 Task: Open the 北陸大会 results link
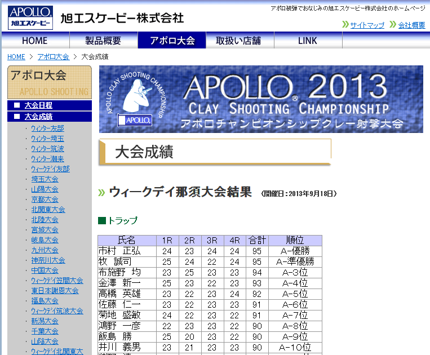[x=45, y=220]
